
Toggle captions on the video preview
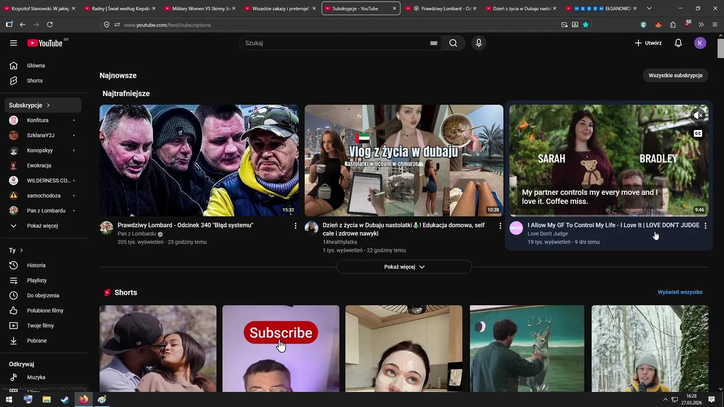click(x=699, y=134)
